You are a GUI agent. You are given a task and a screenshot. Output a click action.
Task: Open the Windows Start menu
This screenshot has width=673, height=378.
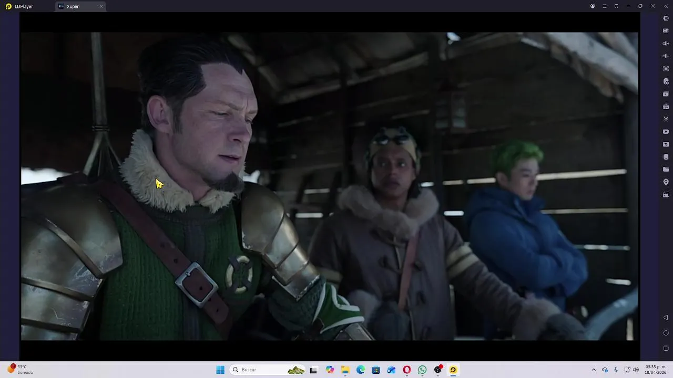click(x=220, y=370)
